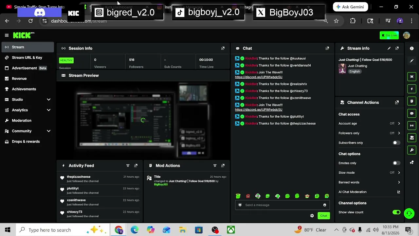Toggle the stream preview widget in the right rail
The height and width of the screenshot is (236, 419).
[412, 77]
